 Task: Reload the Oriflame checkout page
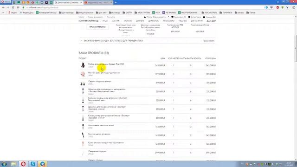pyautogui.click(x=13, y=7)
